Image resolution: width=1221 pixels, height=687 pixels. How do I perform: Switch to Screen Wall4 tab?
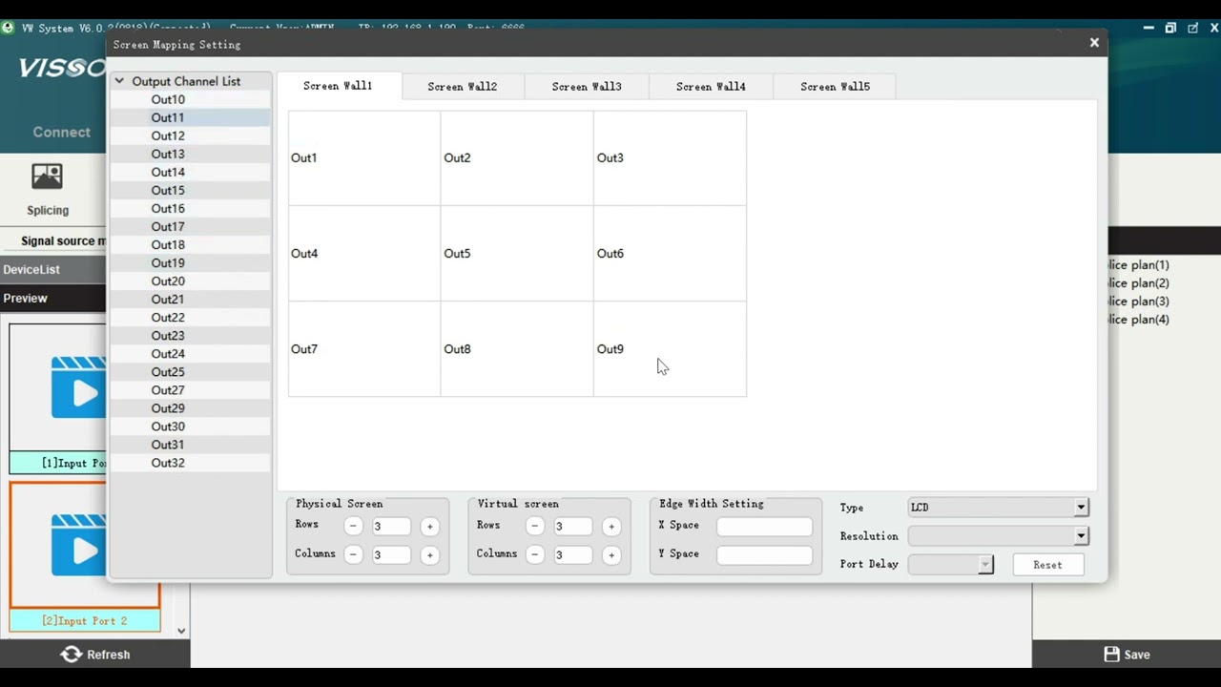(711, 87)
